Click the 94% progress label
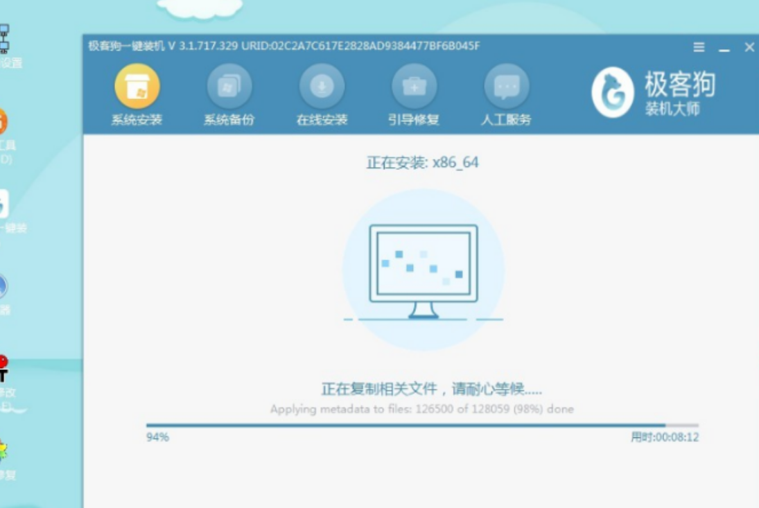The image size is (759, 508). [157, 437]
